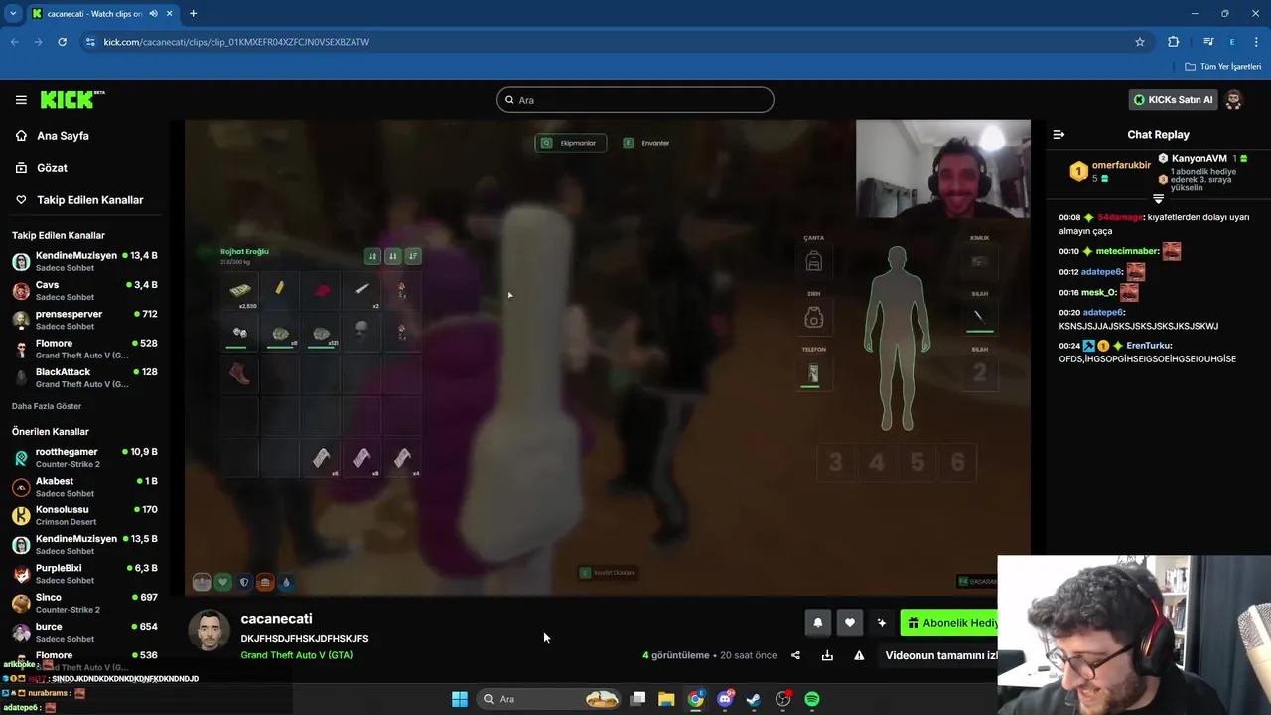Download the clip with download icon
This screenshot has height=715, width=1271.
(x=827, y=655)
